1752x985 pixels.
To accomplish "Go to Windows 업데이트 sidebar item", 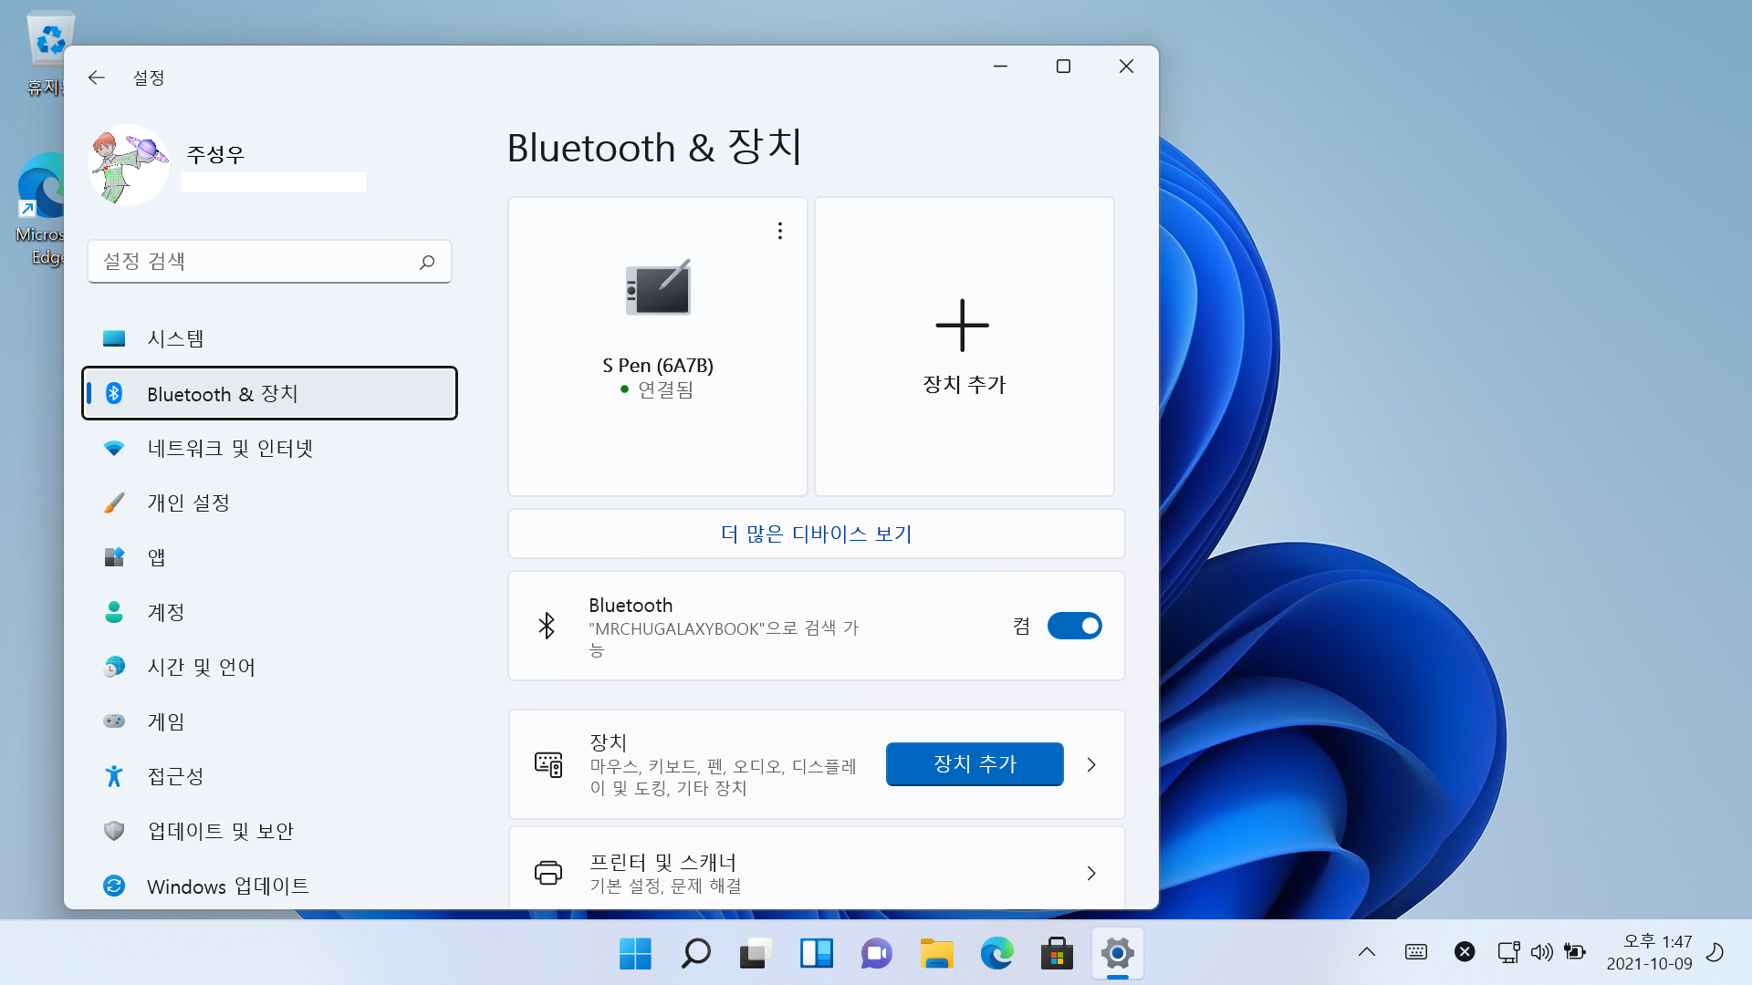I will coord(227,886).
